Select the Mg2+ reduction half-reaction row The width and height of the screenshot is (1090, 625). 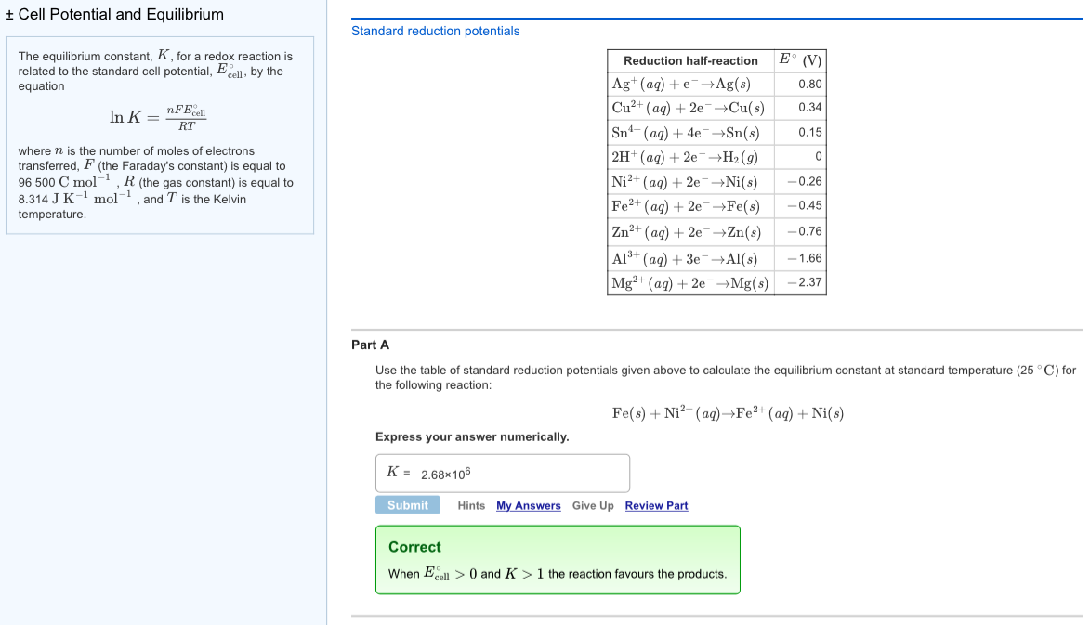pyautogui.click(x=688, y=282)
